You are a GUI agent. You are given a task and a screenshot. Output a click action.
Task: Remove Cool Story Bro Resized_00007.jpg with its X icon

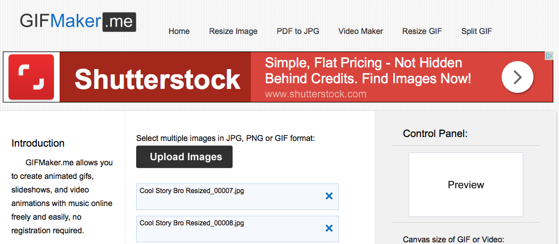click(329, 196)
